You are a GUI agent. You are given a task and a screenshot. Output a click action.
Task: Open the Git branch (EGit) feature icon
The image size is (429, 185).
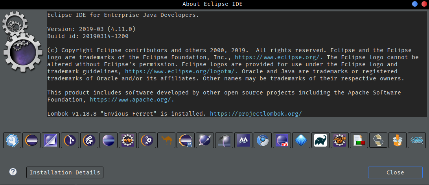pos(70,140)
